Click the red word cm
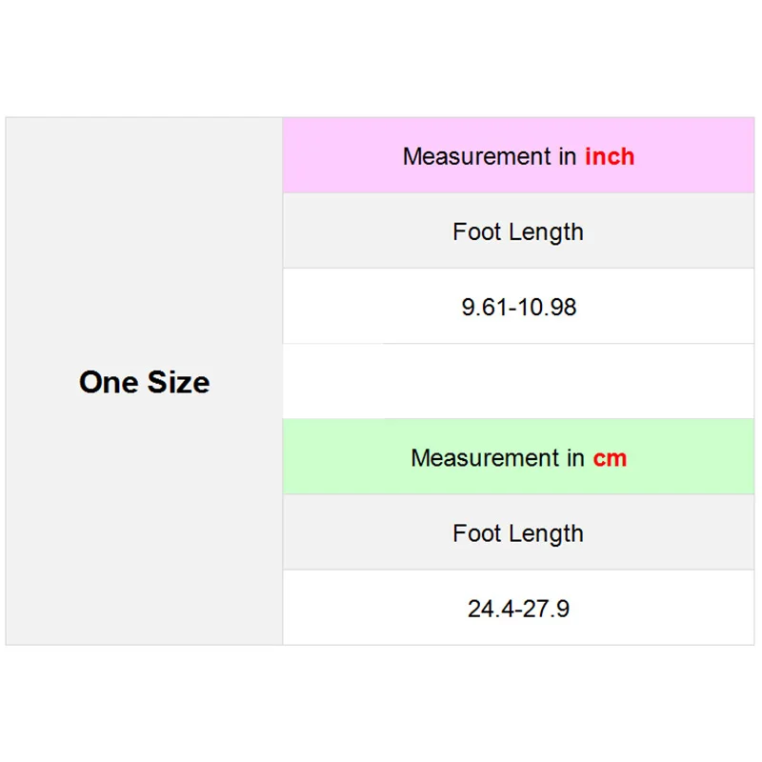Image resolution: width=762 pixels, height=762 pixels. (x=610, y=458)
